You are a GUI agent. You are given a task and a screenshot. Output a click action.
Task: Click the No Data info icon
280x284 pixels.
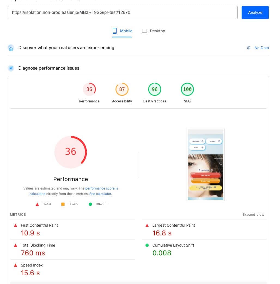point(249,48)
